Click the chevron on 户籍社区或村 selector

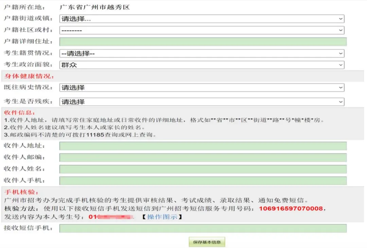pyautogui.click(x=341, y=30)
